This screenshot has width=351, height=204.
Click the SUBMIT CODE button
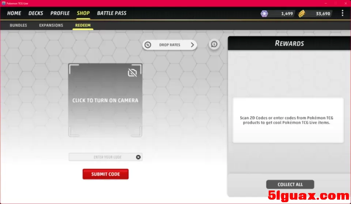pos(105,174)
